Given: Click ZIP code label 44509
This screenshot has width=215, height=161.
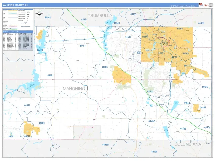Looking at the screenshot, I should pos(145,37).
